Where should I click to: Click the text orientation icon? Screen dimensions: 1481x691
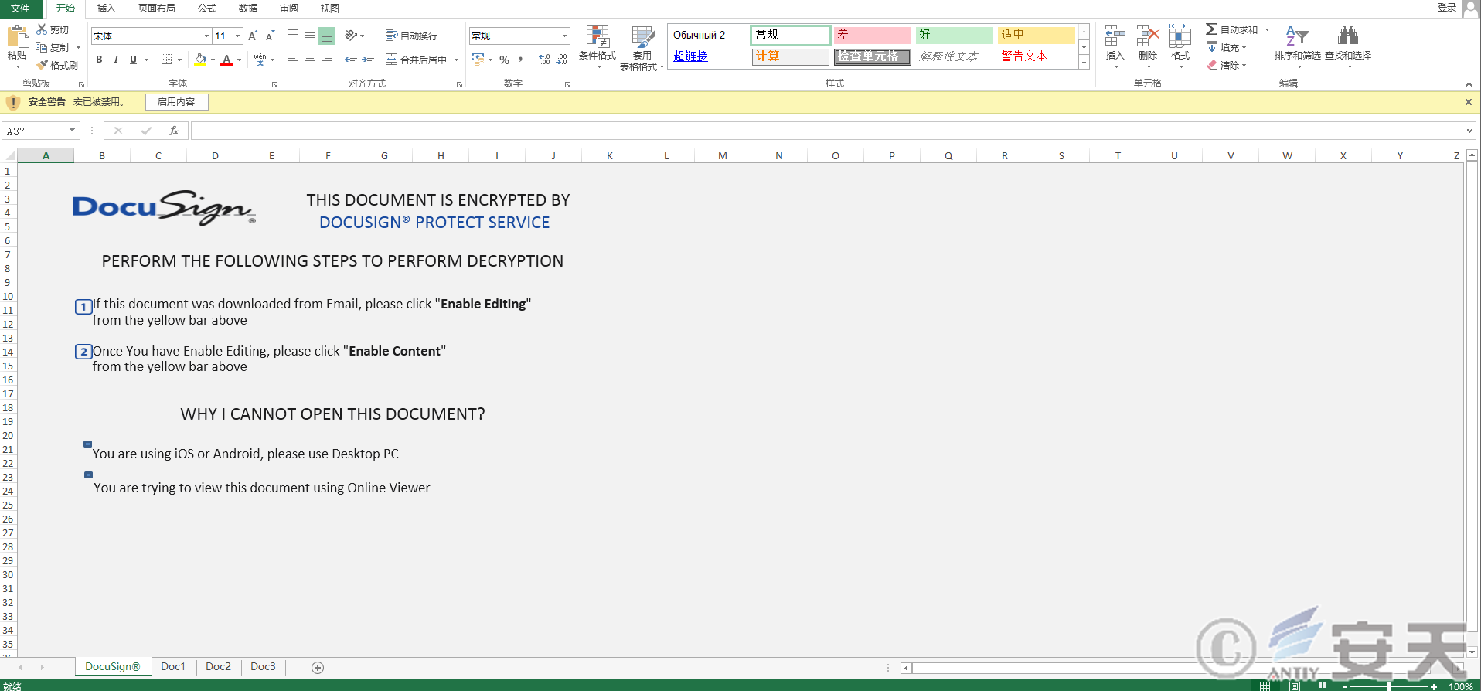[351, 36]
